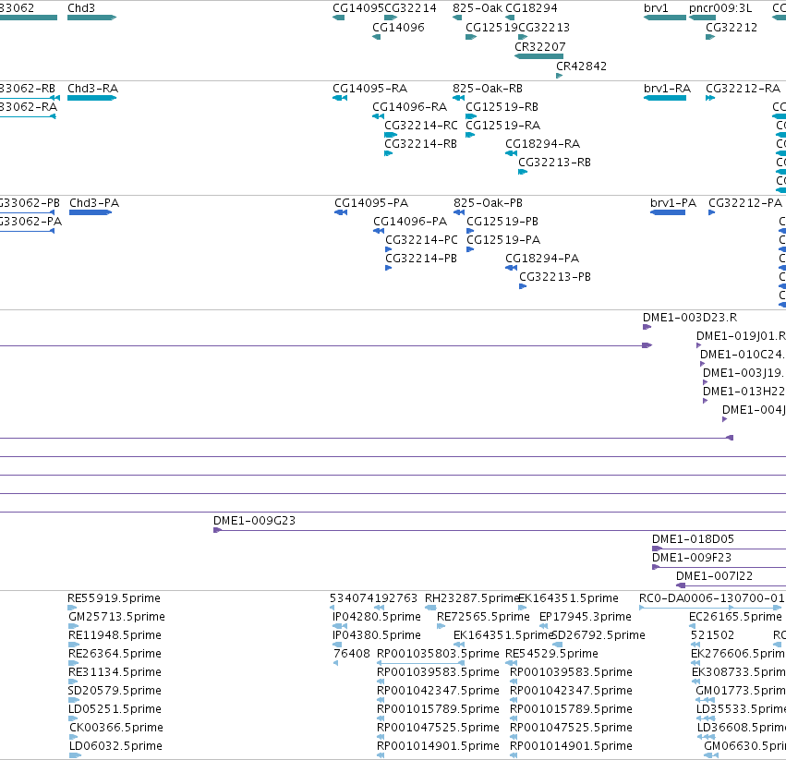Select the CR32207 gene bar
This screenshot has width=786, height=760.
(538, 56)
